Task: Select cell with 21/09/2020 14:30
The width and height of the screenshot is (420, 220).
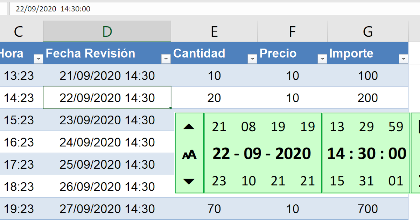Action: [x=107, y=75]
